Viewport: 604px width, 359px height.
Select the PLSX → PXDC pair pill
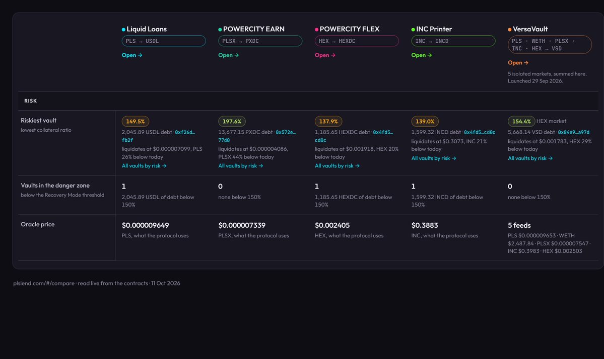point(260,41)
